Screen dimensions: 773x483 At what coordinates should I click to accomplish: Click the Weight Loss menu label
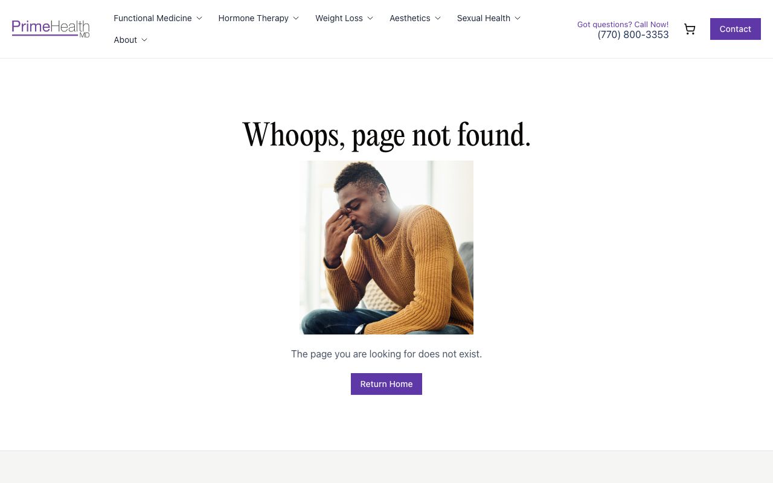339,18
